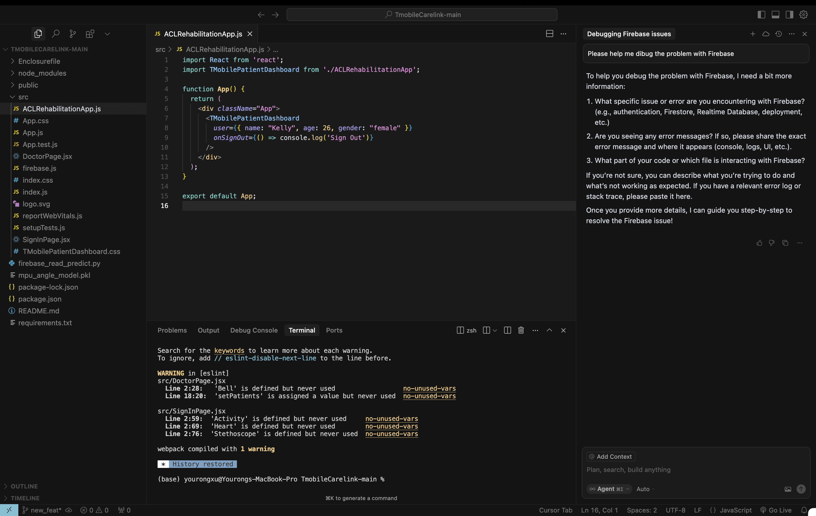Screen dimensions: 816x516
Task: Toggle bottom panel visibility
Action: [x=775, y=15]
